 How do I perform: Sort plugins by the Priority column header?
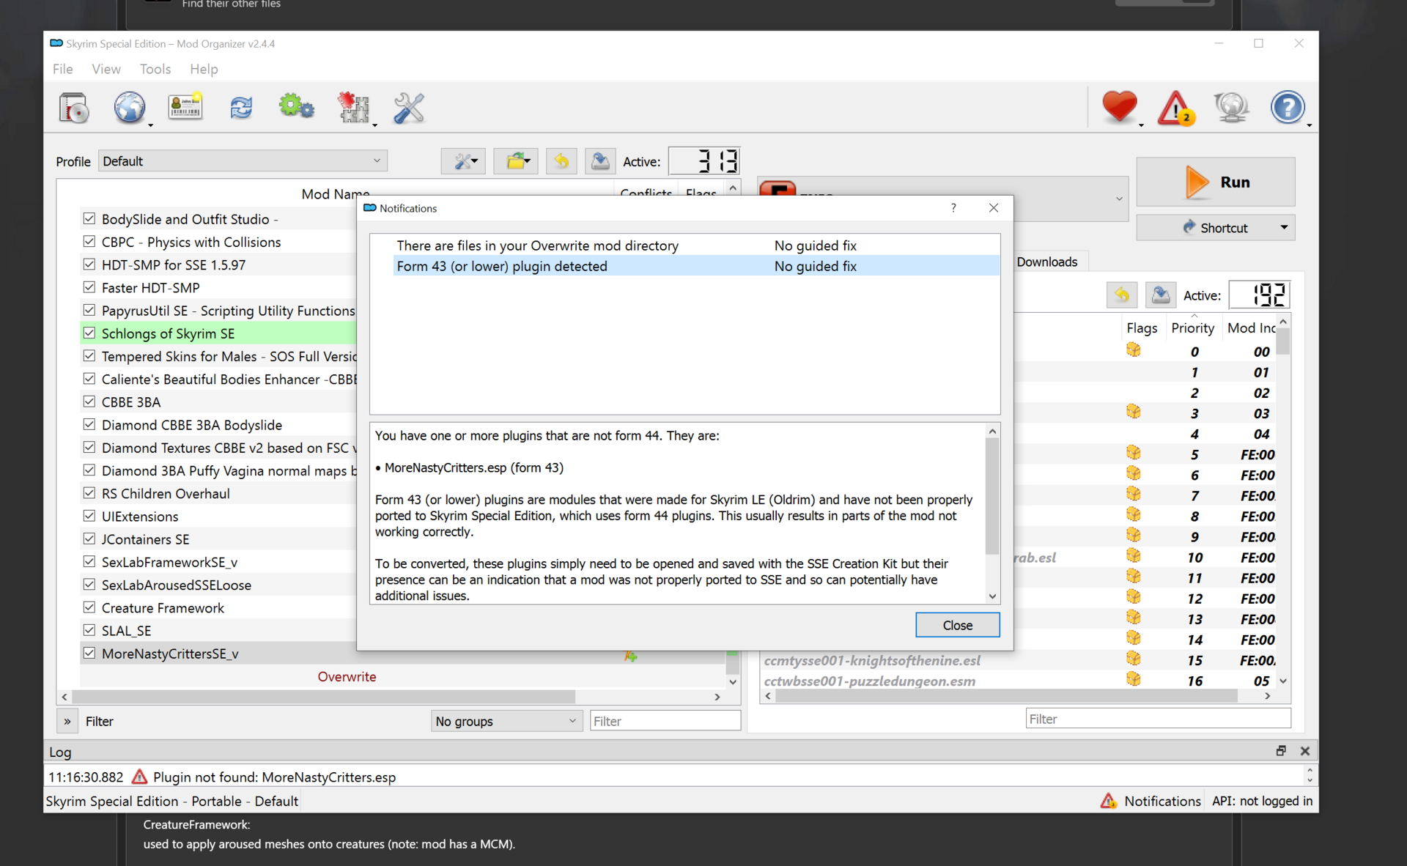click(x=1192, y=327)
